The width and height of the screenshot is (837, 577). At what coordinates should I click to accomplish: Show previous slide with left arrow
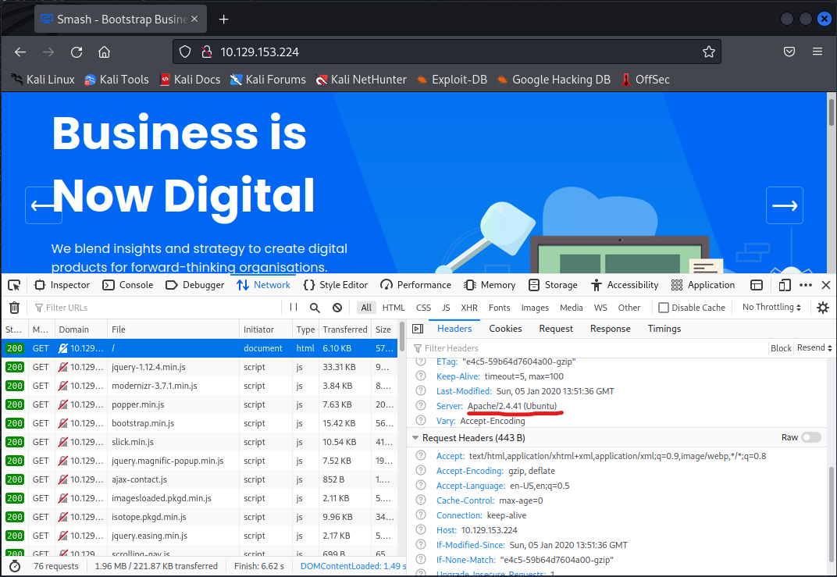point(44,205)
